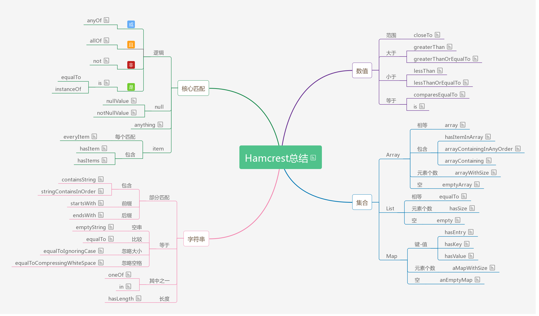Screen dimensions: 539x316
Task: Click the note icon next to hasSize
Action: point(472,208)
